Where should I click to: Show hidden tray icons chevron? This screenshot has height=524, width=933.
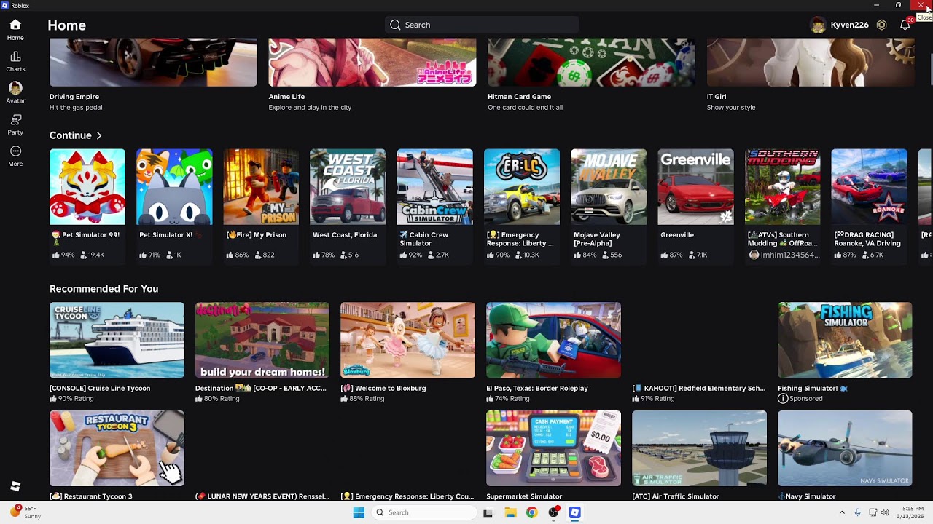click(842, 512)
